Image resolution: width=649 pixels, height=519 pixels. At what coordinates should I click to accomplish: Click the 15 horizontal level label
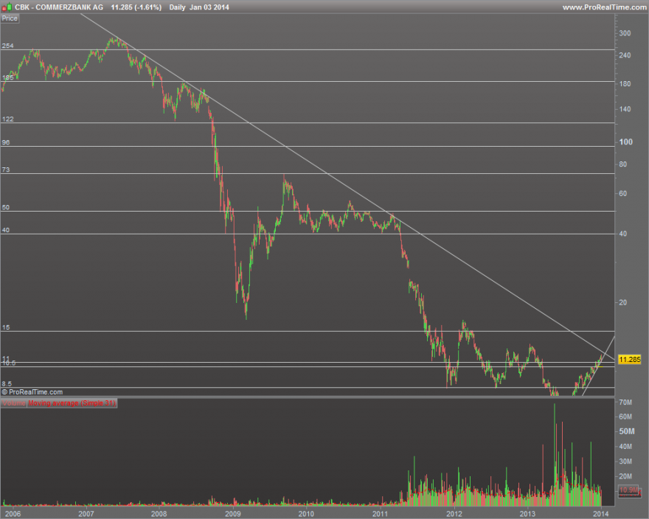[x=6, y=327]
